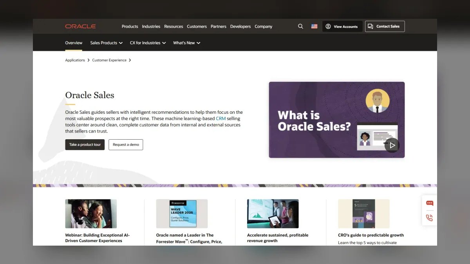Screen dimensions: 470x264
Task: Go to Customer Experience breadcrumb
Action: coord(109,60)
